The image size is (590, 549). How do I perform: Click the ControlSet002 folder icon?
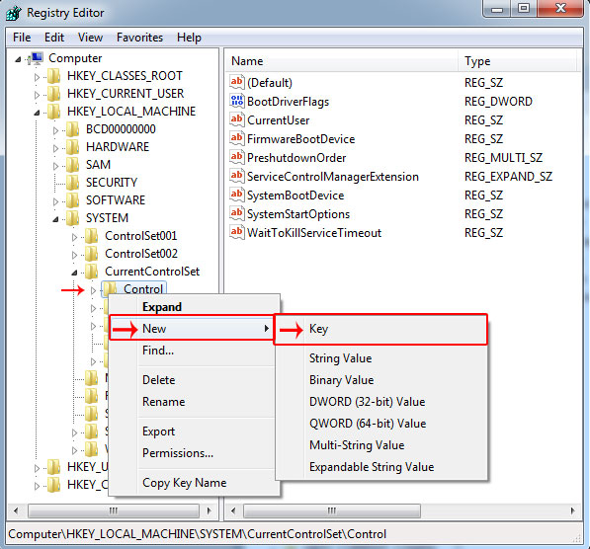[92, 254]
